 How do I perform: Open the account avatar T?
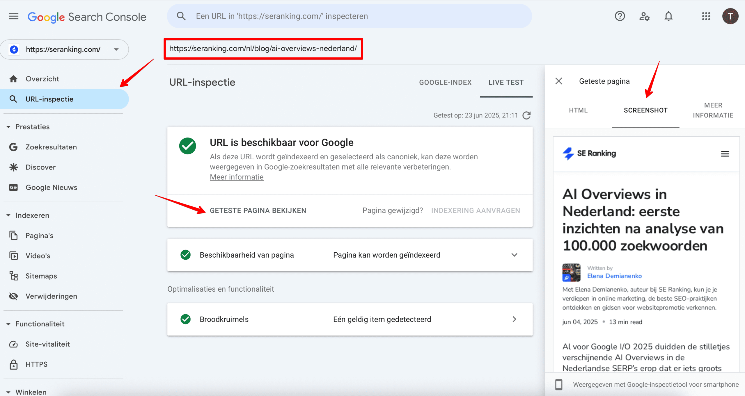(x=730, y=16)
